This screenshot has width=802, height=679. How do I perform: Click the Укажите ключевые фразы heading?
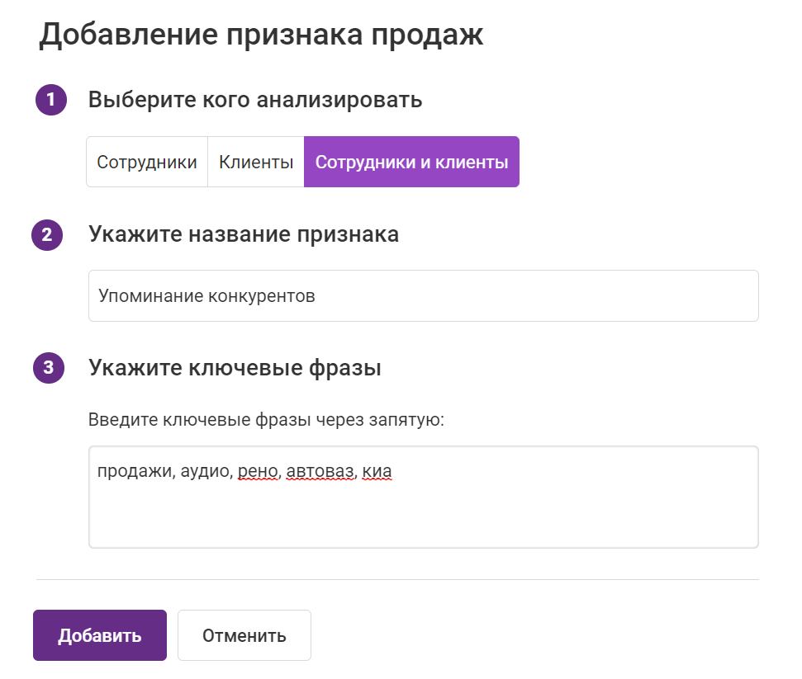pyautogui.click(x=235, y=368)
